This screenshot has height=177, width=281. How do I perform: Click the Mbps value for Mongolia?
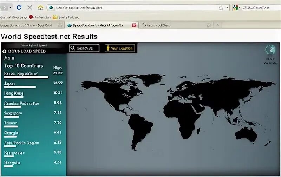click(58, 162)
